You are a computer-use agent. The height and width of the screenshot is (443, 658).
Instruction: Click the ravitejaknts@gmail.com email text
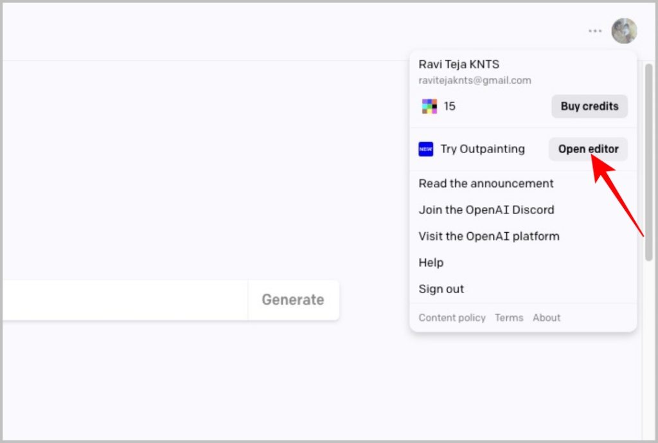[475, 80]
